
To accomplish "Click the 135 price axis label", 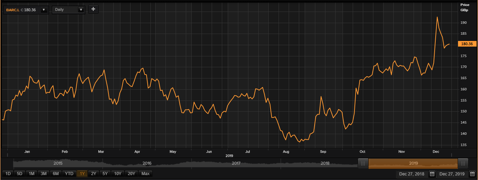I will [464, 145].
